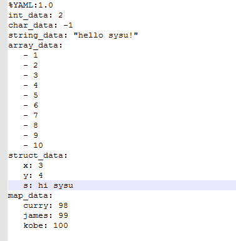The height and width of the screenshot is (241, 236).
Task: Click array item '- 8'
Action: [x=31, y=125]
